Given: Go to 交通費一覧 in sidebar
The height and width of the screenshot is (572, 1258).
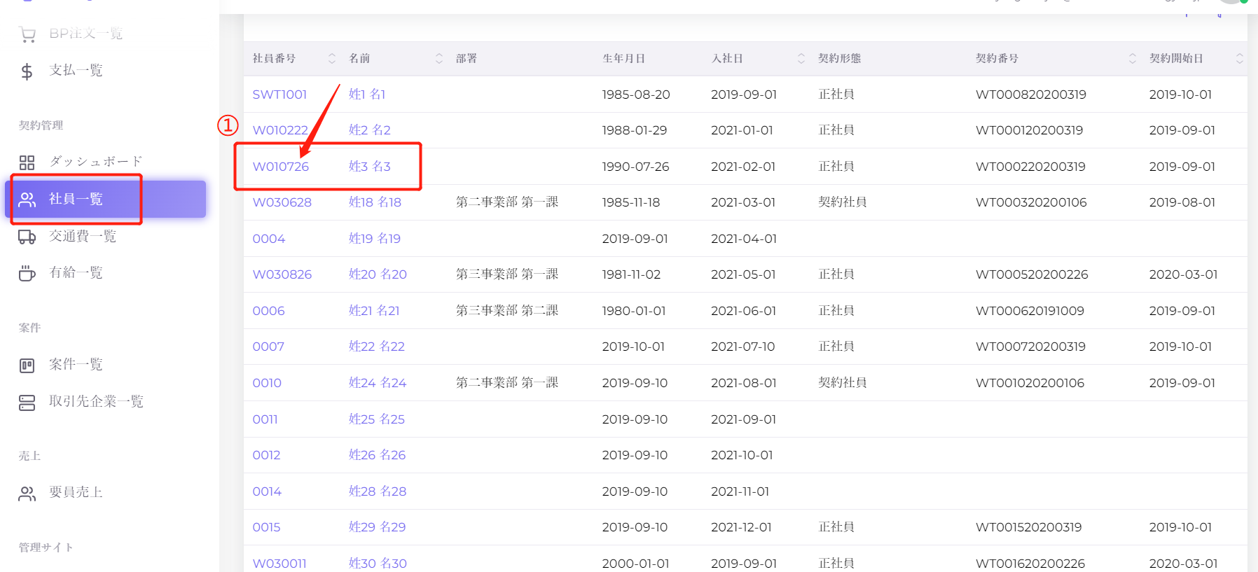Looking at the screenshot, I should tap(82, 237).
